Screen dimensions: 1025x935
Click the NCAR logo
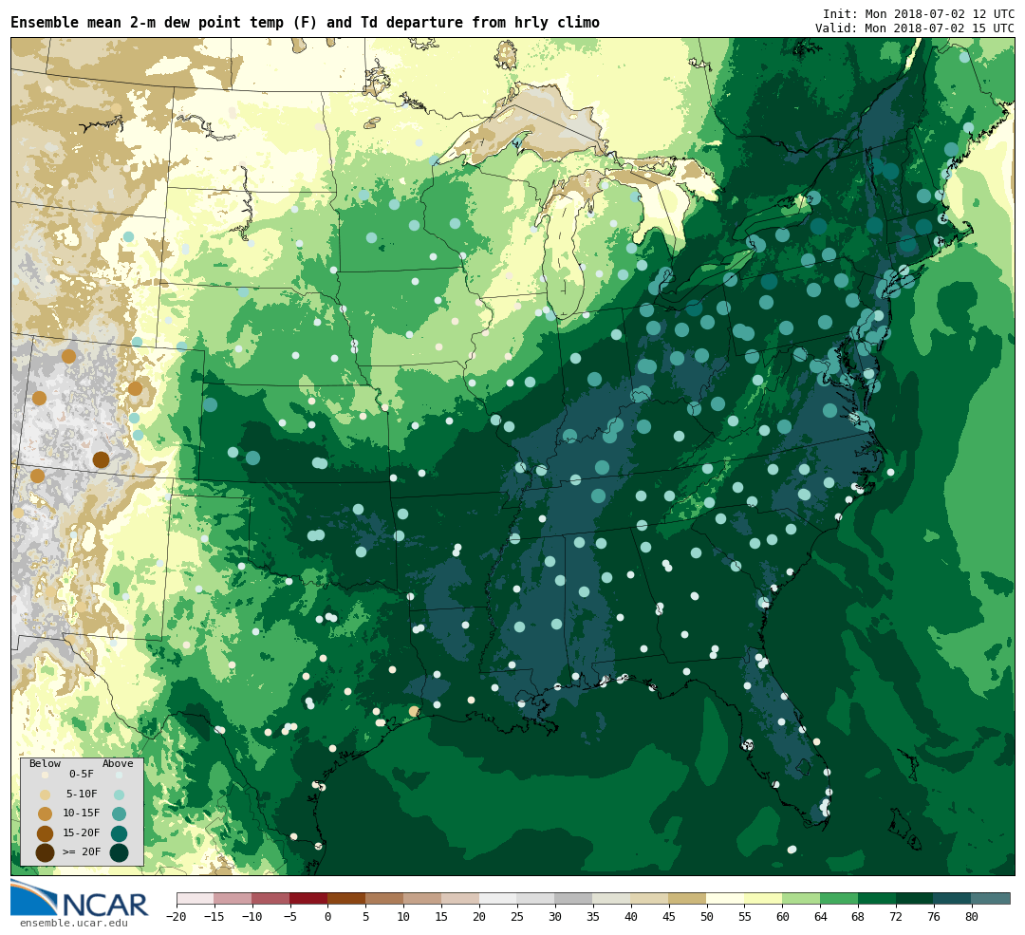(x=79, y=899)
